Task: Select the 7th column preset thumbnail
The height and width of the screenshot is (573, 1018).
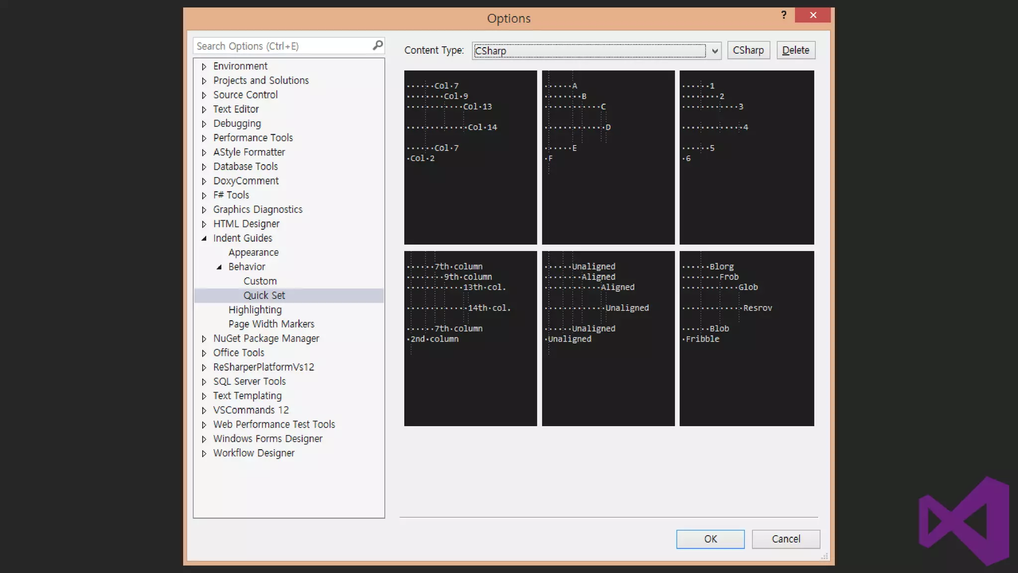Action: (x=470, y=338)
